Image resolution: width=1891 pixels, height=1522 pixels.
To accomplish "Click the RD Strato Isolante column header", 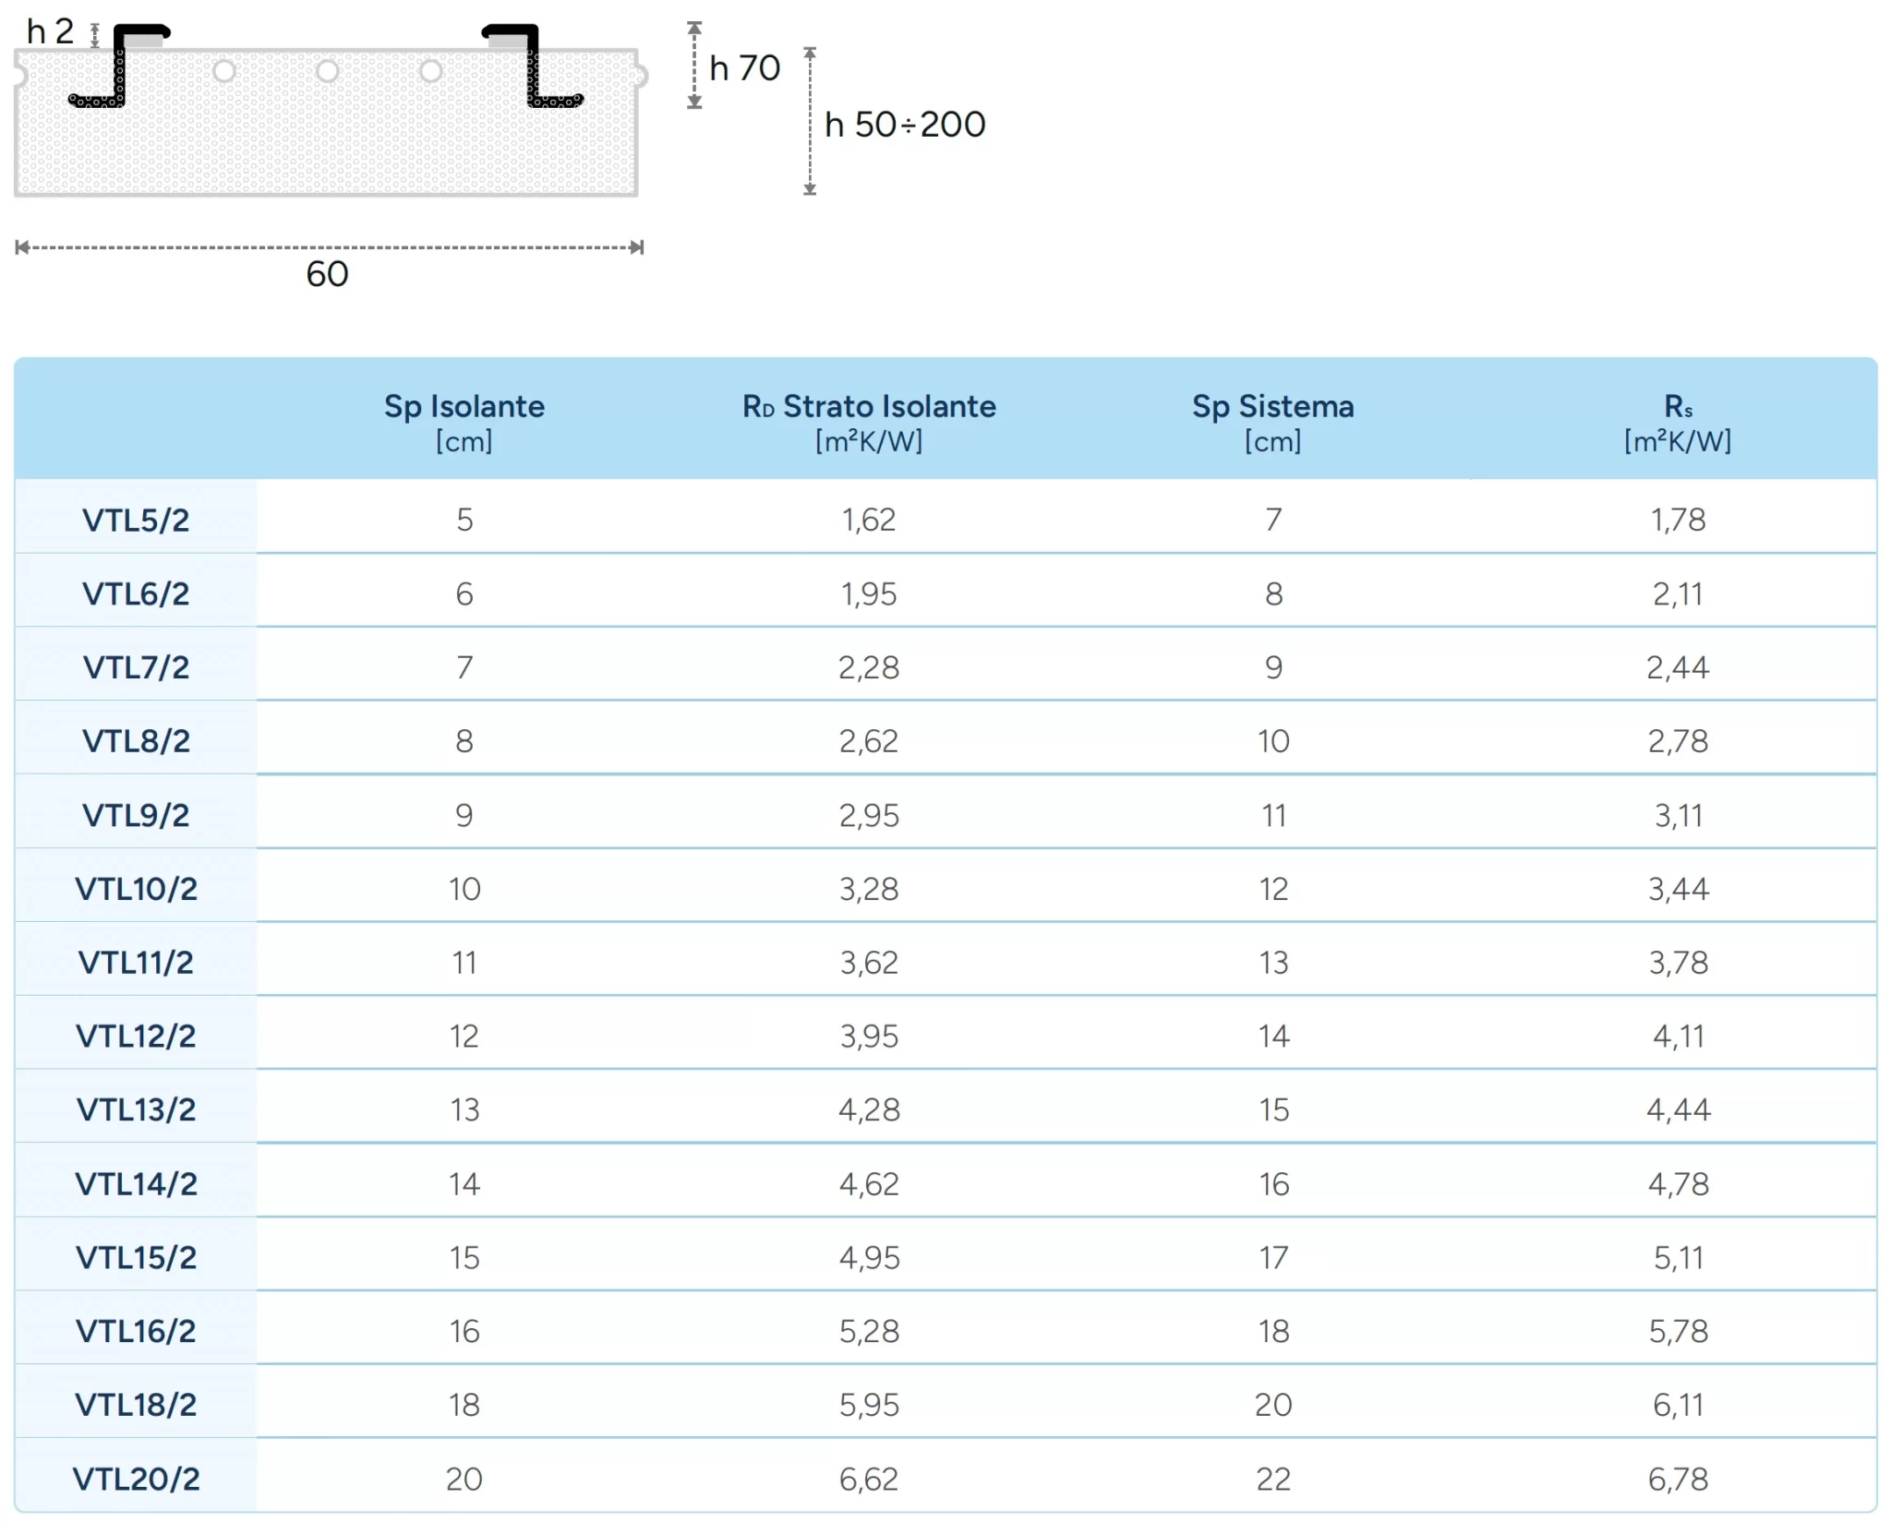I will 869,422.
